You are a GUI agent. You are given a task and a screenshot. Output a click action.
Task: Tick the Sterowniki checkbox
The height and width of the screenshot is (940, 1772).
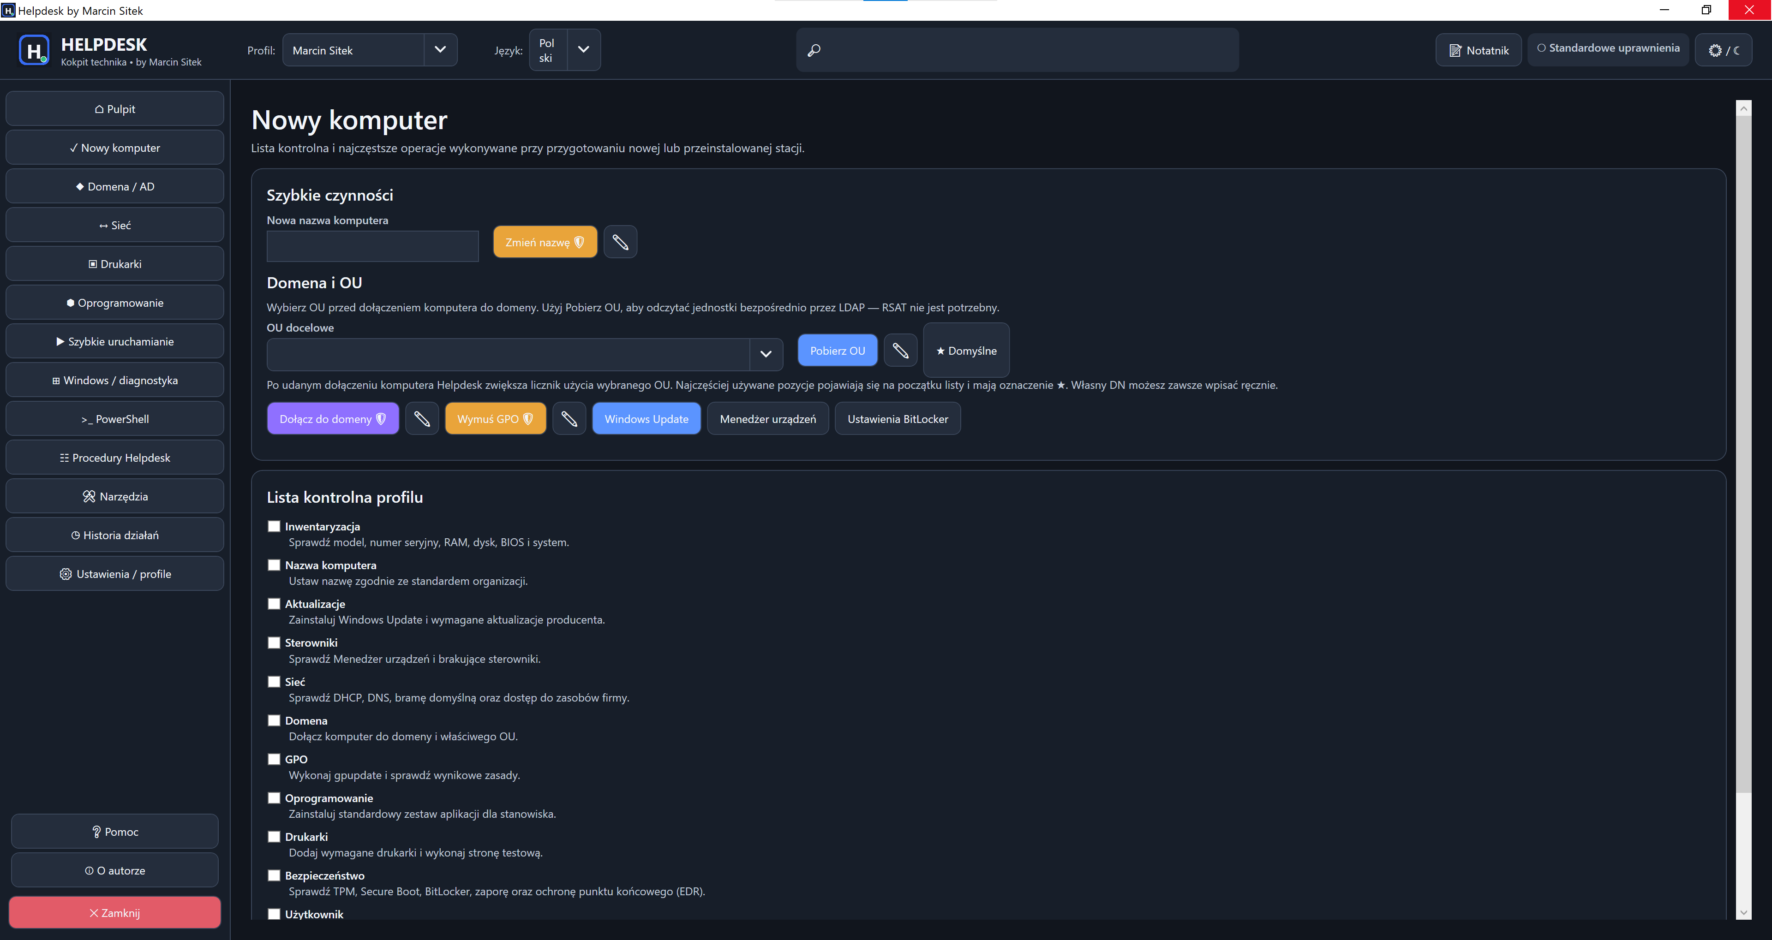click(274, 642)
